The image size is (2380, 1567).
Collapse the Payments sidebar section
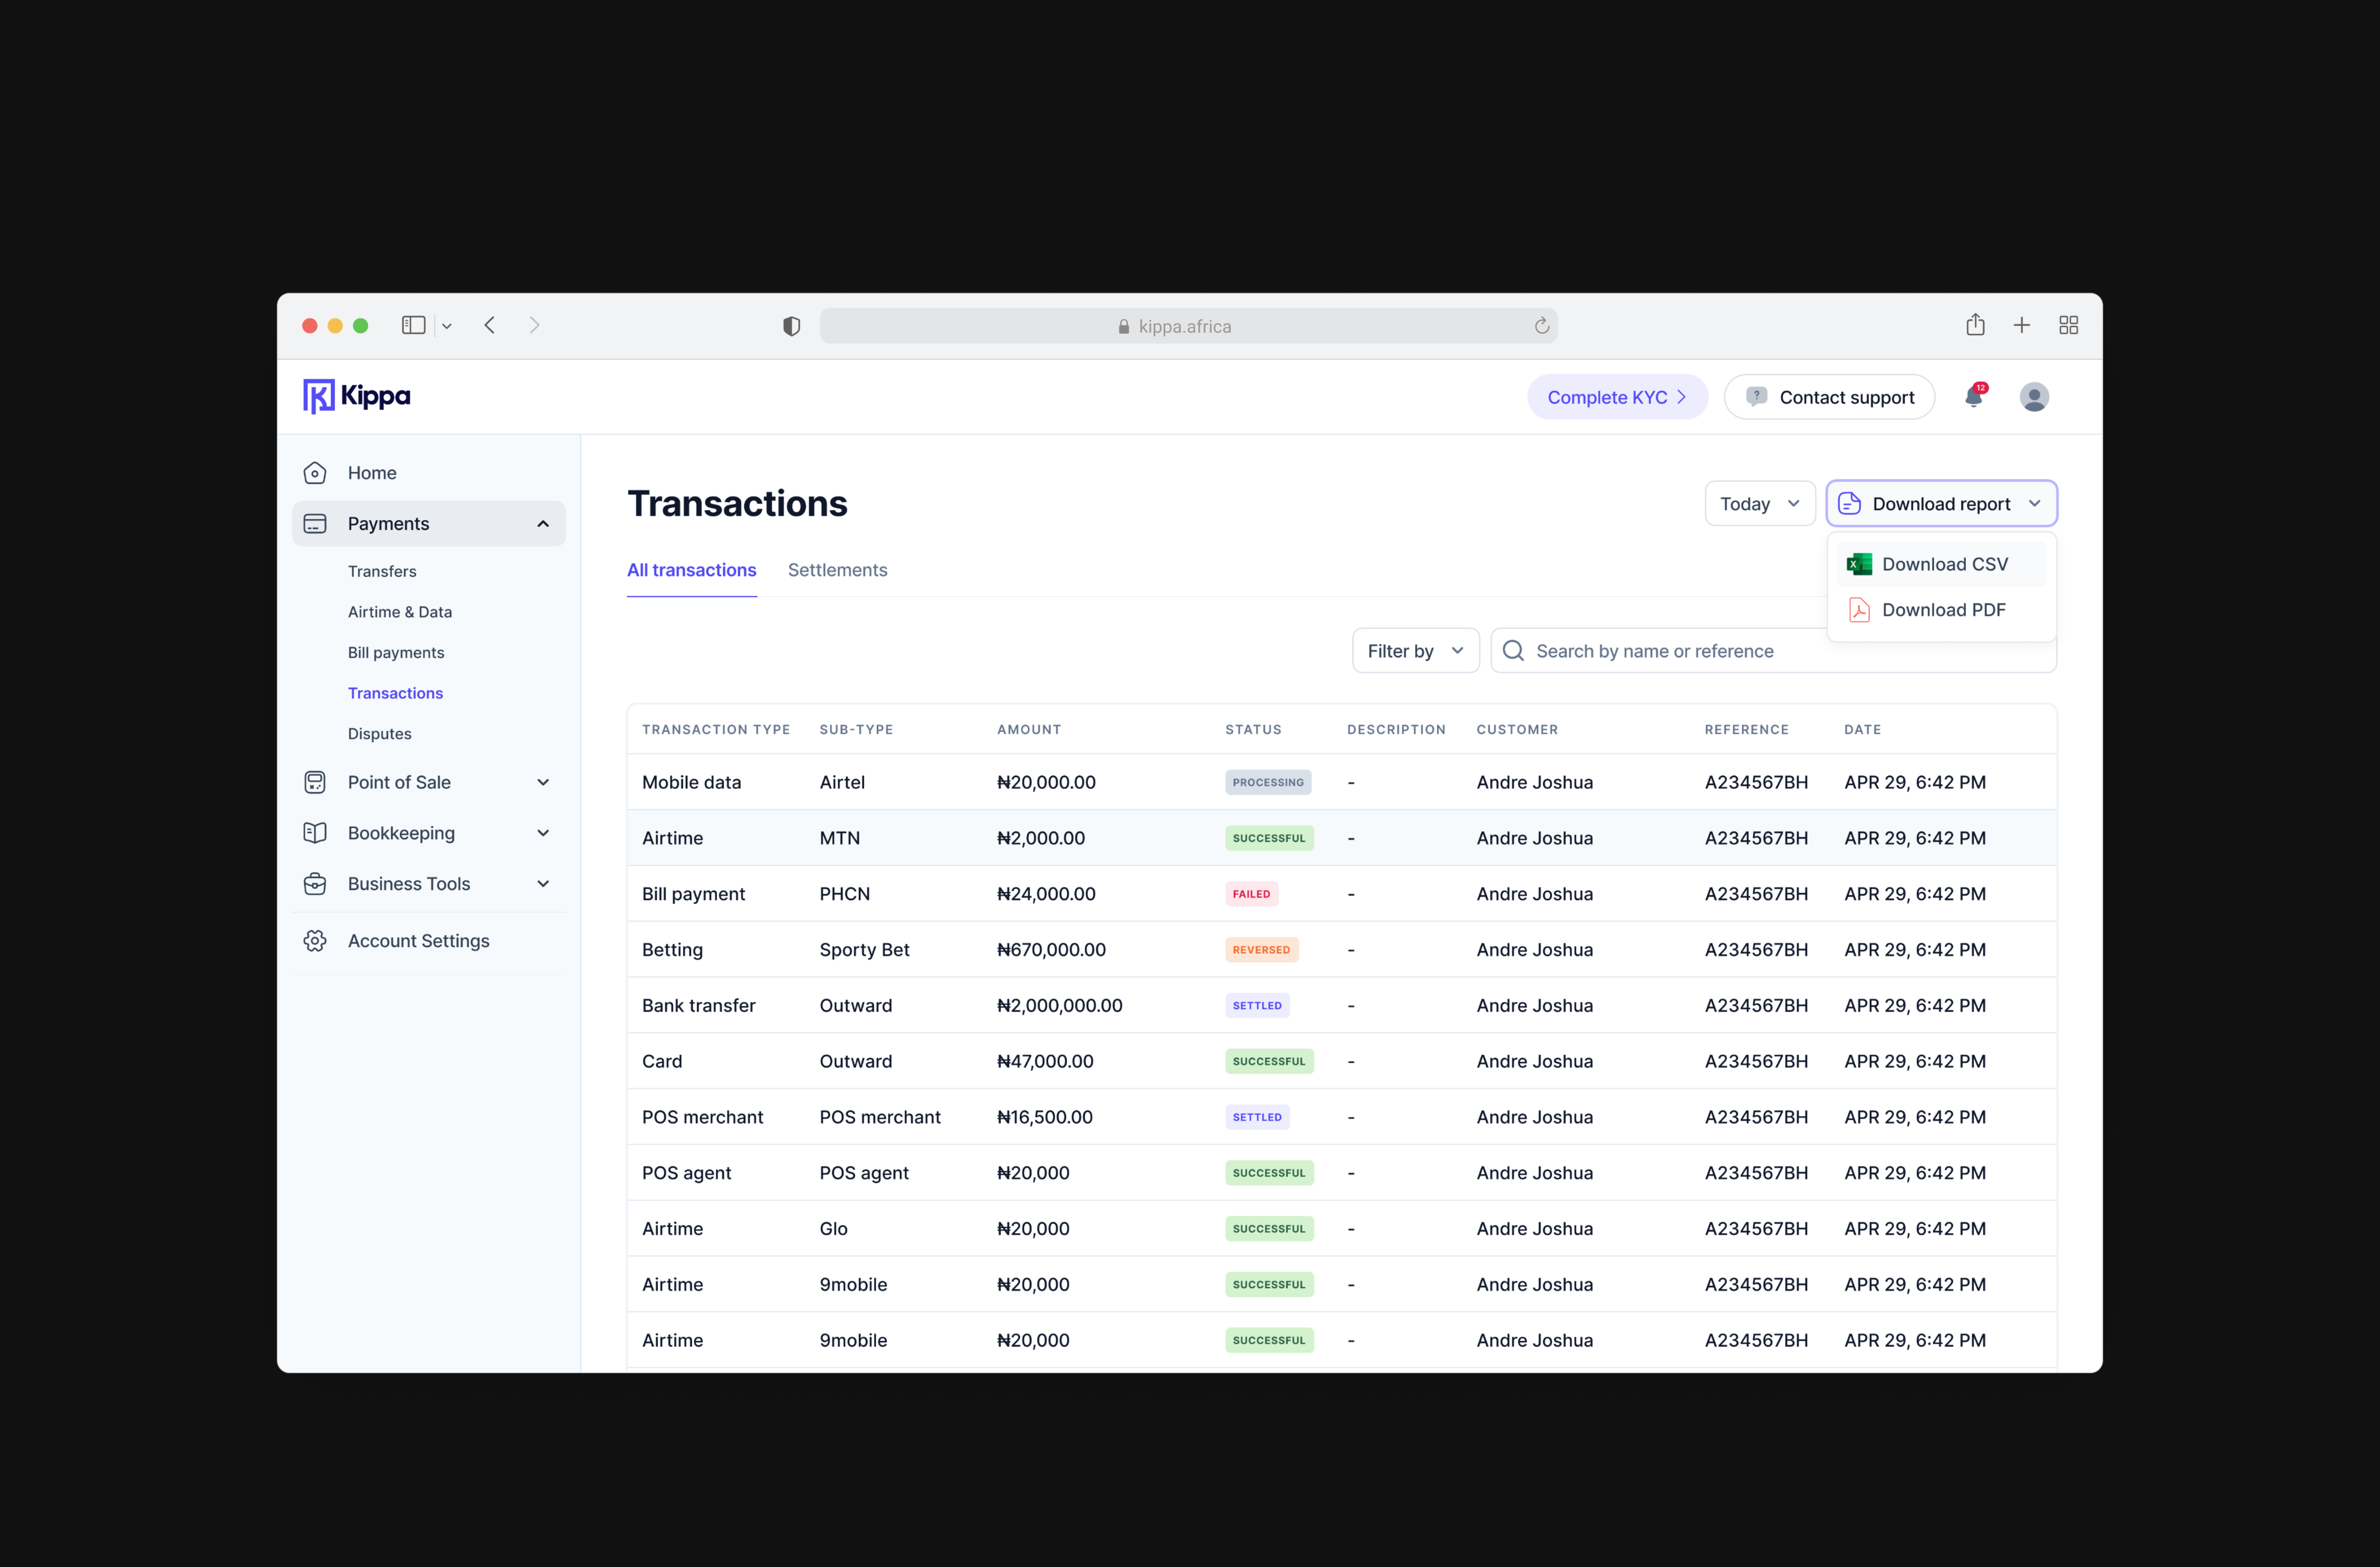542,524
